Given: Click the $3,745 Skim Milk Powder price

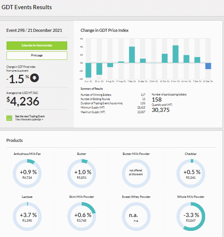Looking at the screenshot, I should pos(81,221).
